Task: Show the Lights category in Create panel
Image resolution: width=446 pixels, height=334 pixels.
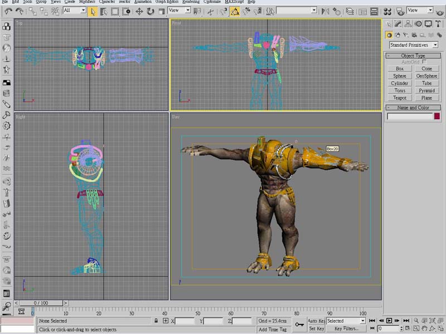Action: click(406, 35)
